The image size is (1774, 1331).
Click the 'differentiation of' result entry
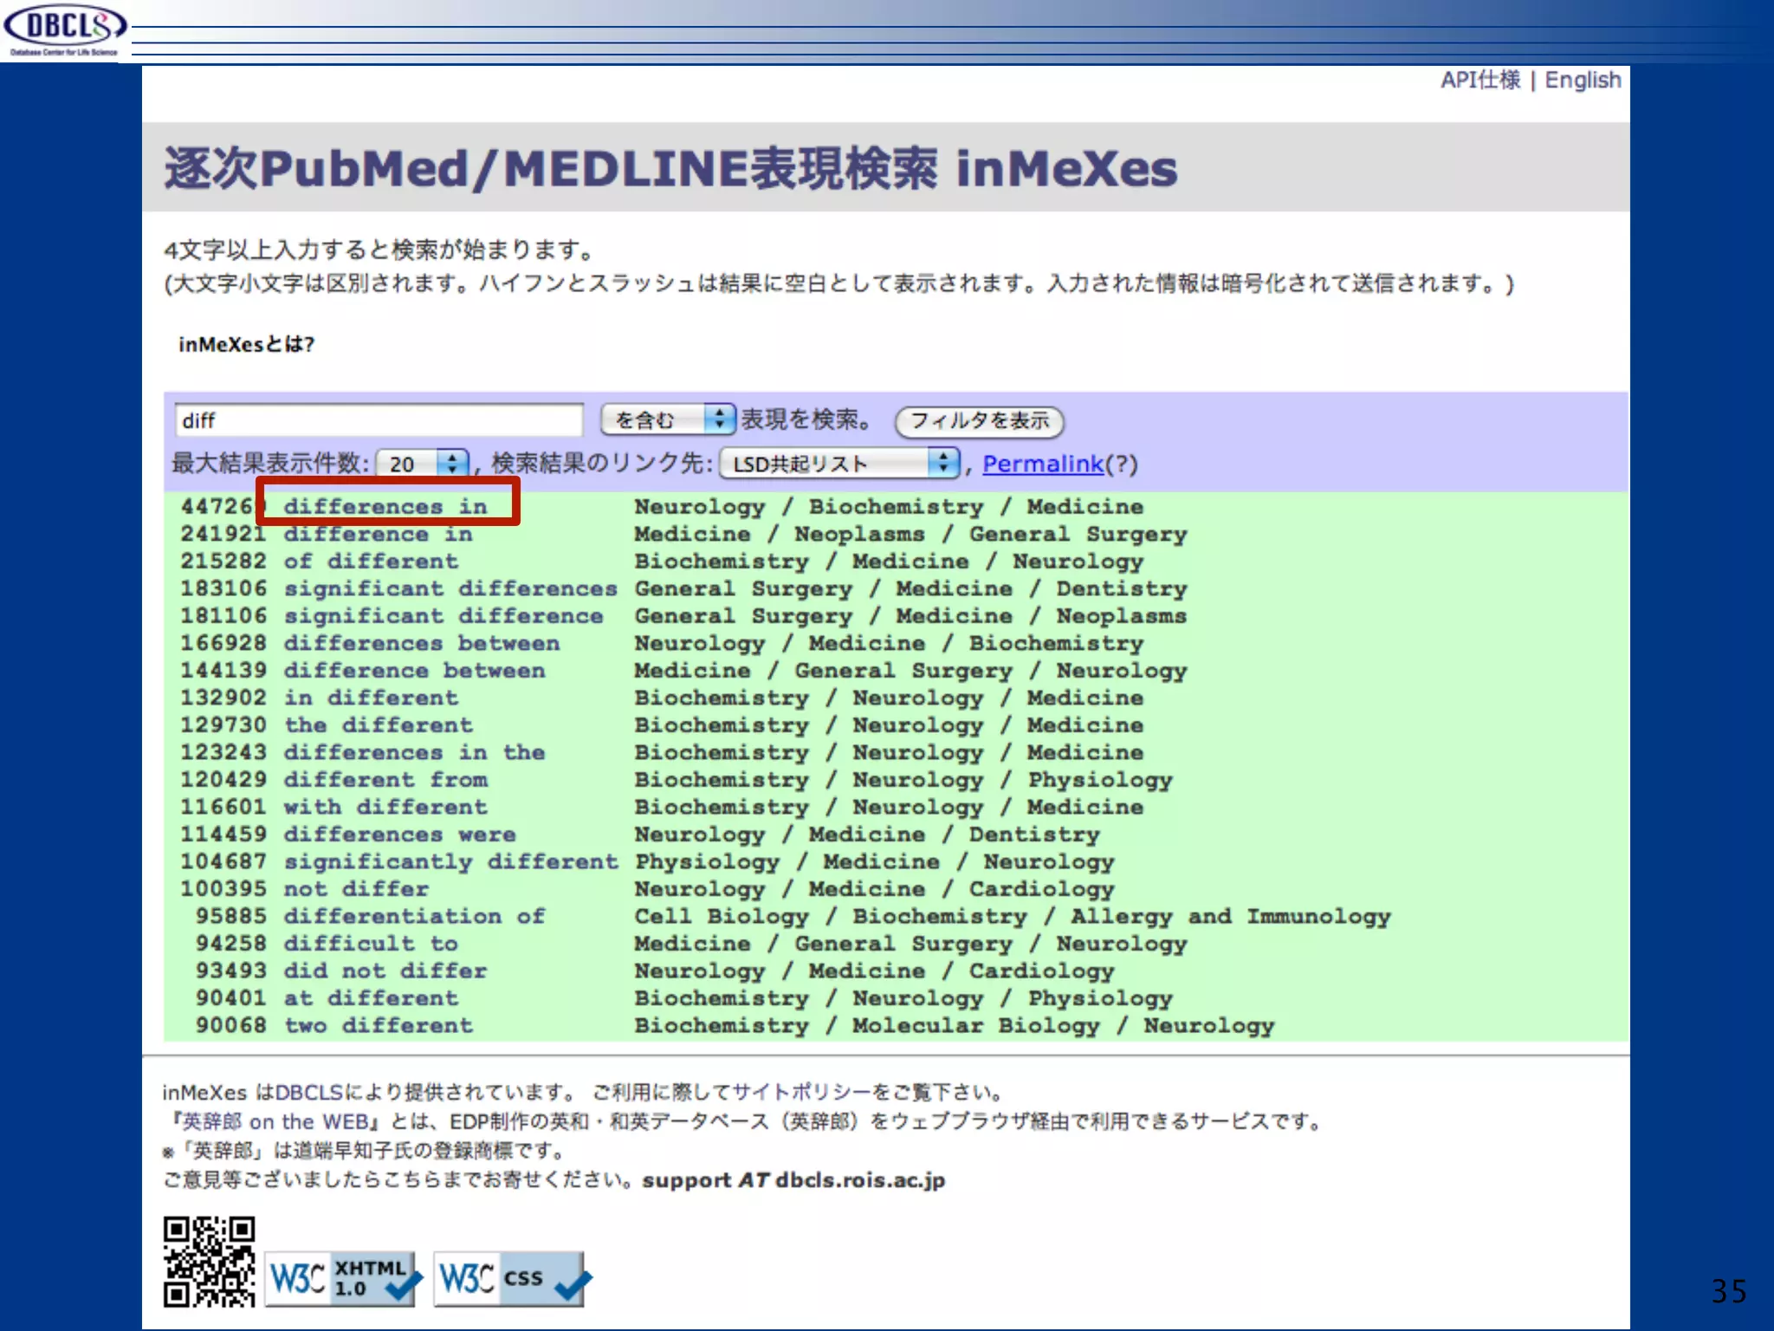[x=414, y=916]
